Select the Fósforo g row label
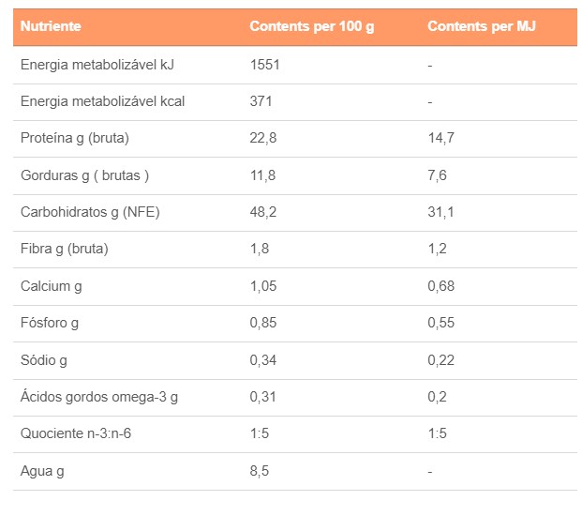582x516 pixels. pyautogui.click(x=50, y=323)
